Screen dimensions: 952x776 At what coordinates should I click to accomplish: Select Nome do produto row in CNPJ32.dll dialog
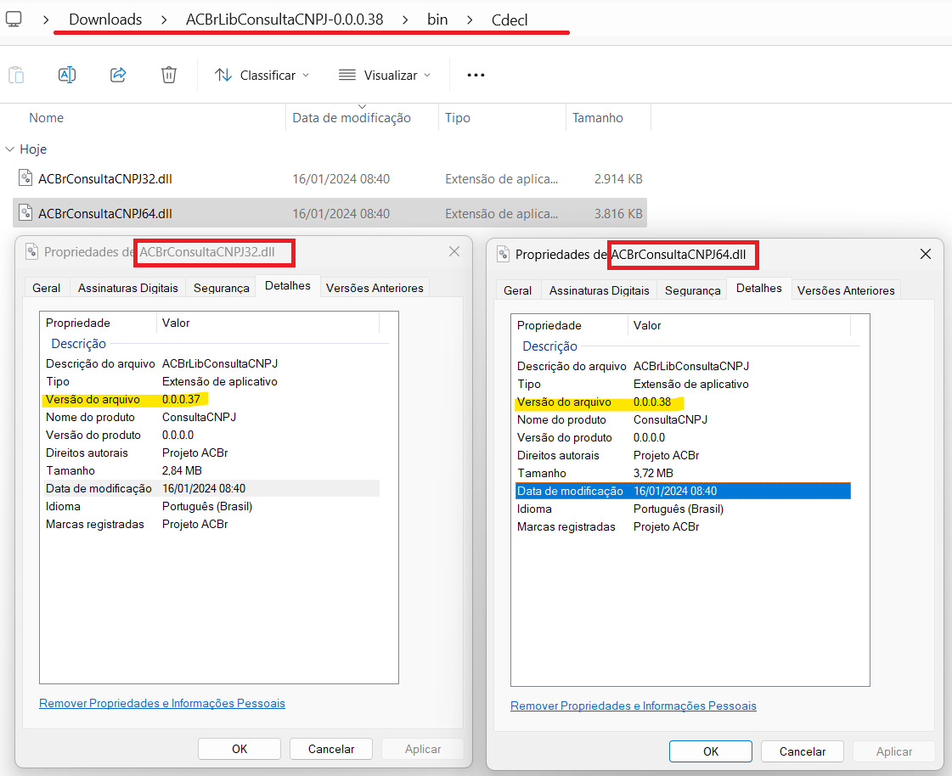coord(212,417)
